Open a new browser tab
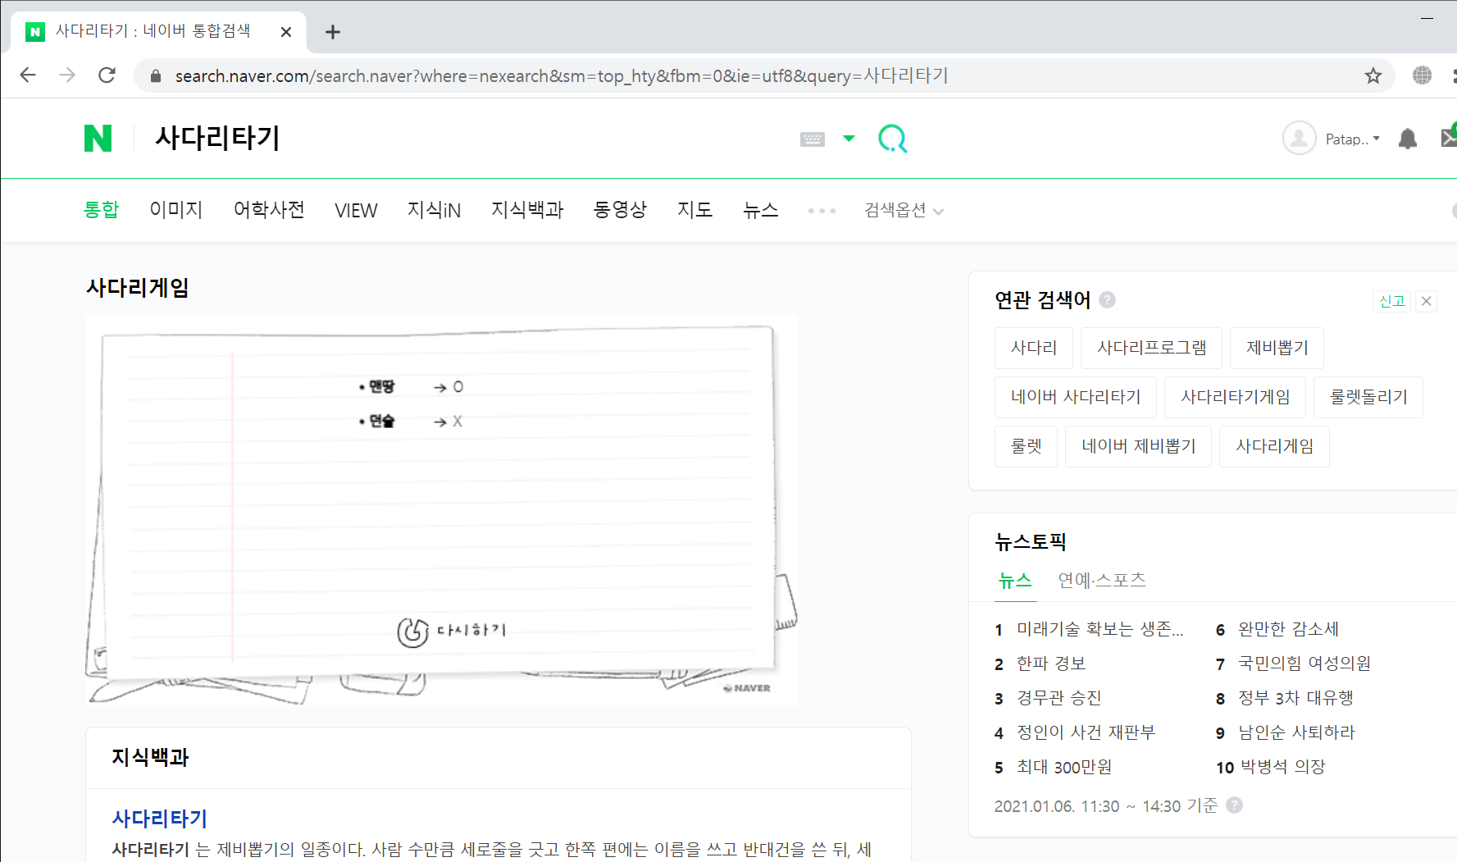1457x862 pixels. pyautogui.click(x=332, y=32)
